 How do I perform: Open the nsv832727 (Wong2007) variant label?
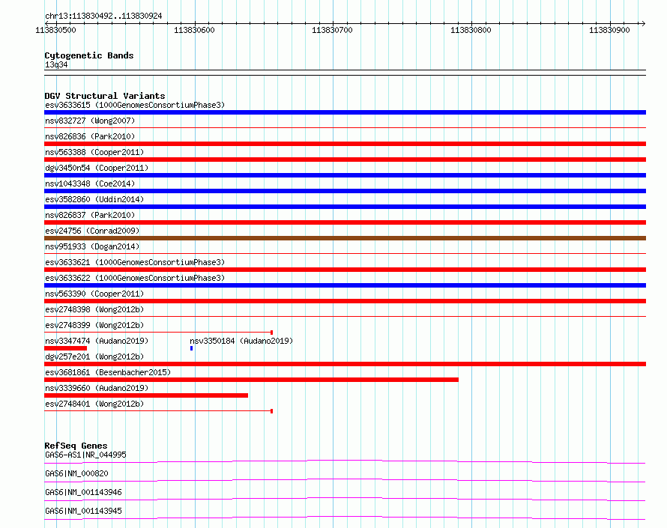coord(90,121)
